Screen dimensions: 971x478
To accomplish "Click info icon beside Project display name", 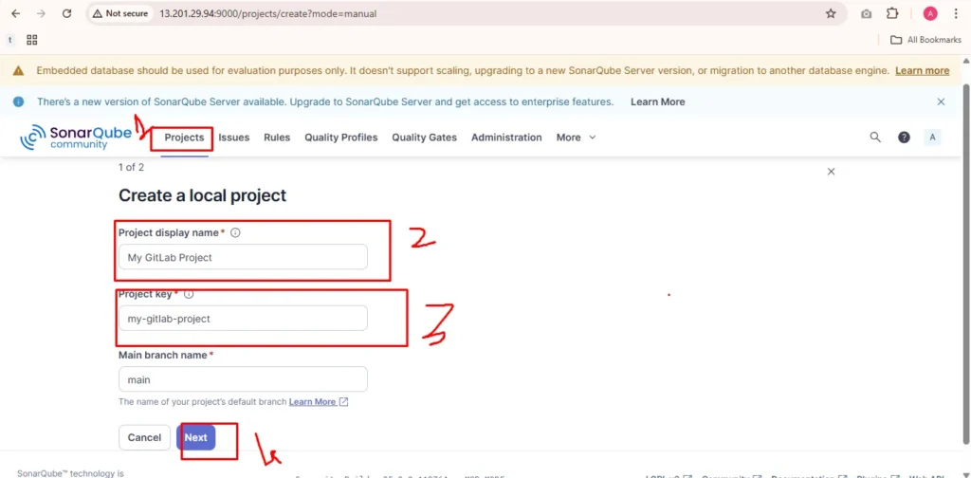I will tap(235, 232).
